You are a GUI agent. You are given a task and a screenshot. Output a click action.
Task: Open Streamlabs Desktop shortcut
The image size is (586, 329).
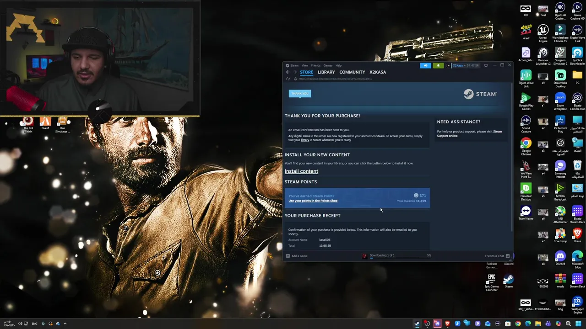coord(560,79)
